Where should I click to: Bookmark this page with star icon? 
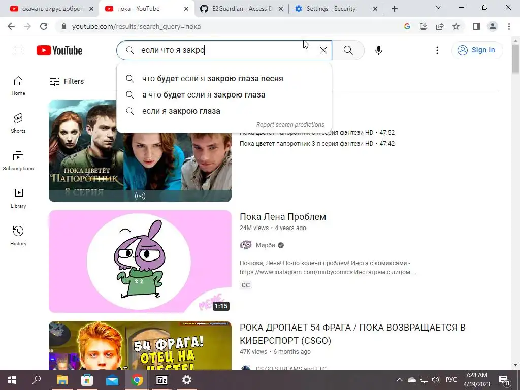click(x=456, y=26)
